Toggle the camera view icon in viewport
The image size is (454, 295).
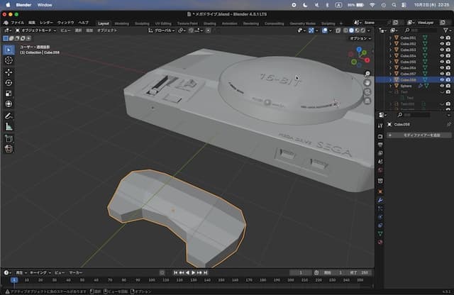tap(367, 93)
